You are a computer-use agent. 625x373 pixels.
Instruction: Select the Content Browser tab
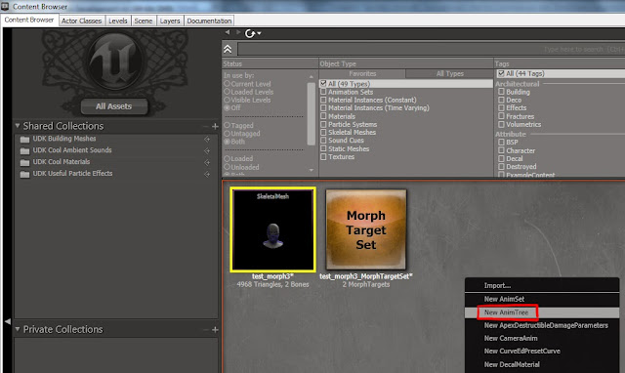(x=29, y=20)
